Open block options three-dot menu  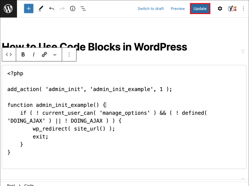point(69,54)
